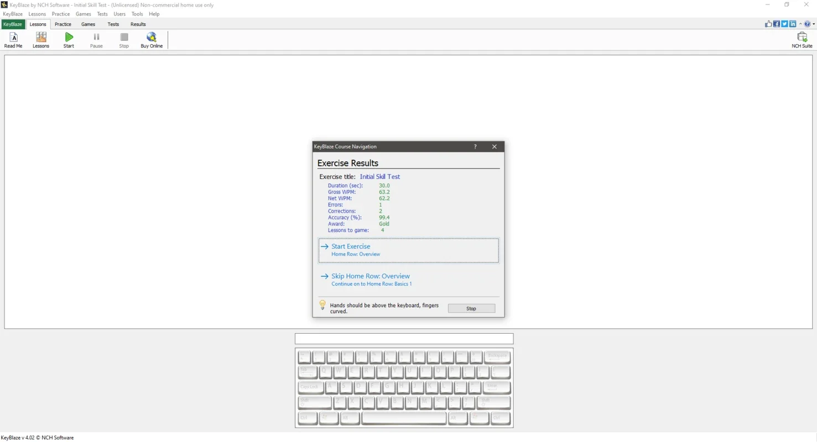The width and height of the screenshot is (817, 442).
Task: Click the Pause toolbar button
Action: [x=96, y=40]
